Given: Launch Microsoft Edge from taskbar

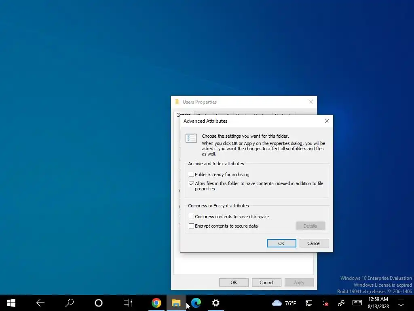Looking at the screenshot, I should coord(196,303).
